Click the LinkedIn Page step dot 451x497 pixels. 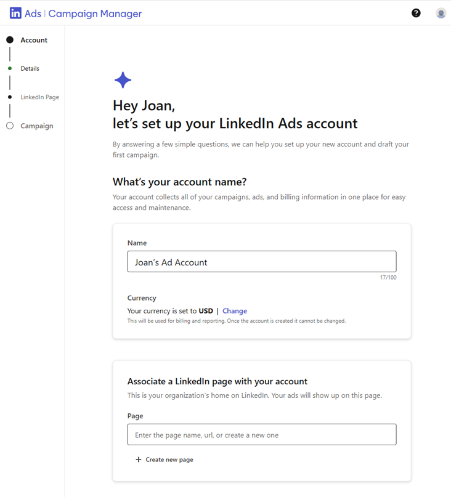click(10, 97)
